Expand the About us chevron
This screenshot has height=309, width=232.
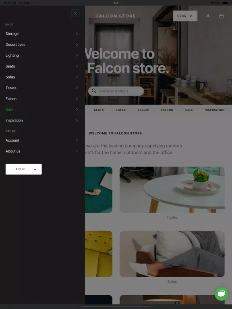tap(77, 151)
